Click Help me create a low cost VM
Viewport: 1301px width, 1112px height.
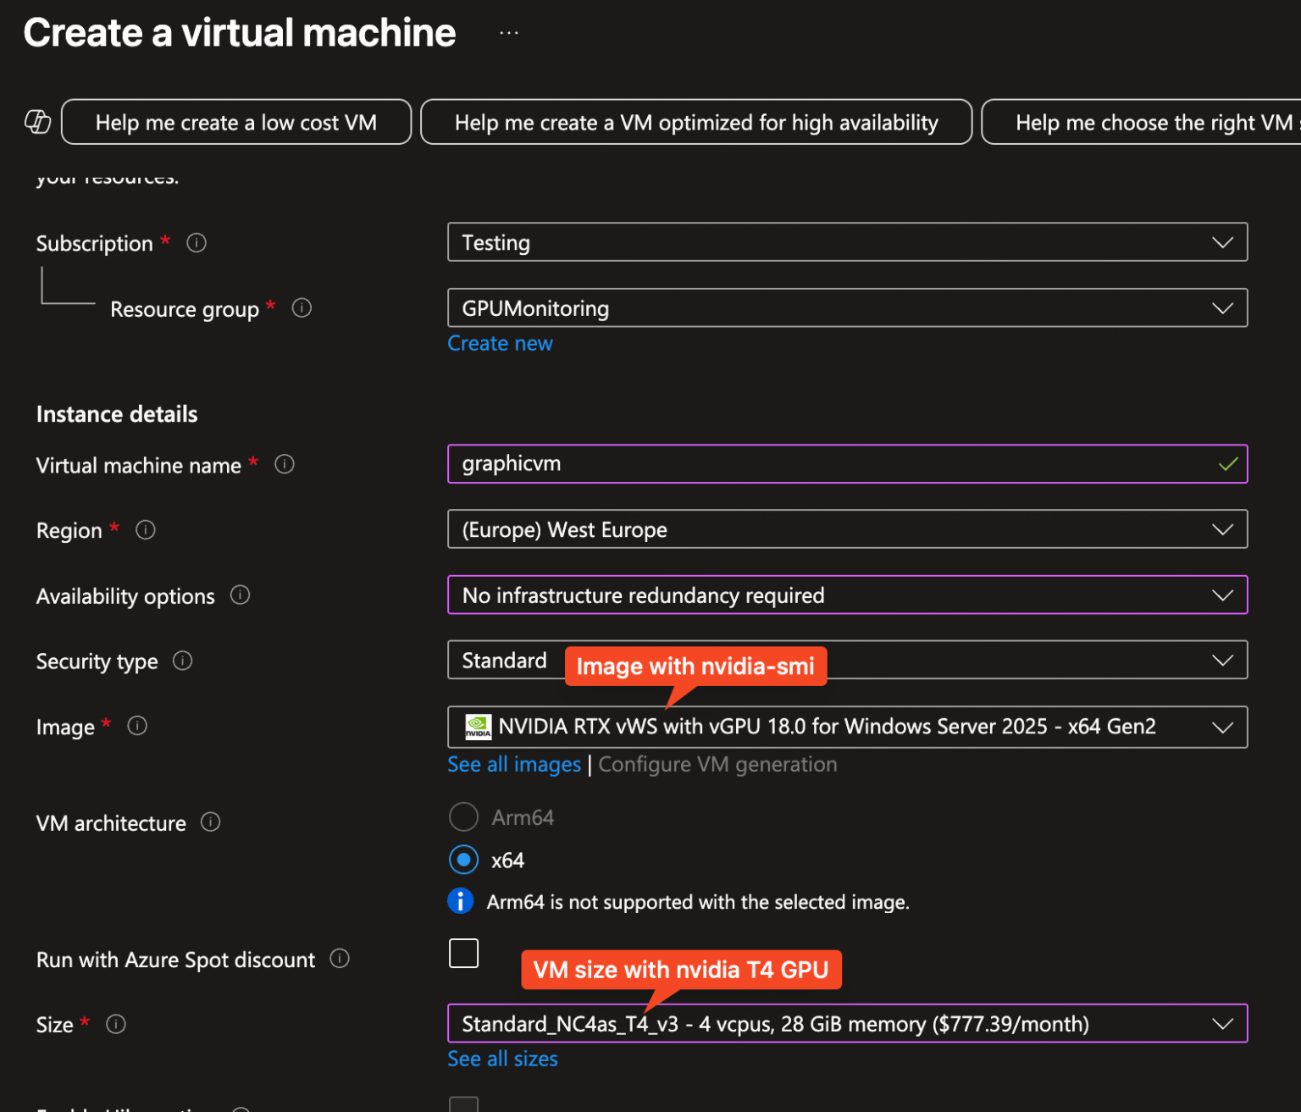[235, 122]
